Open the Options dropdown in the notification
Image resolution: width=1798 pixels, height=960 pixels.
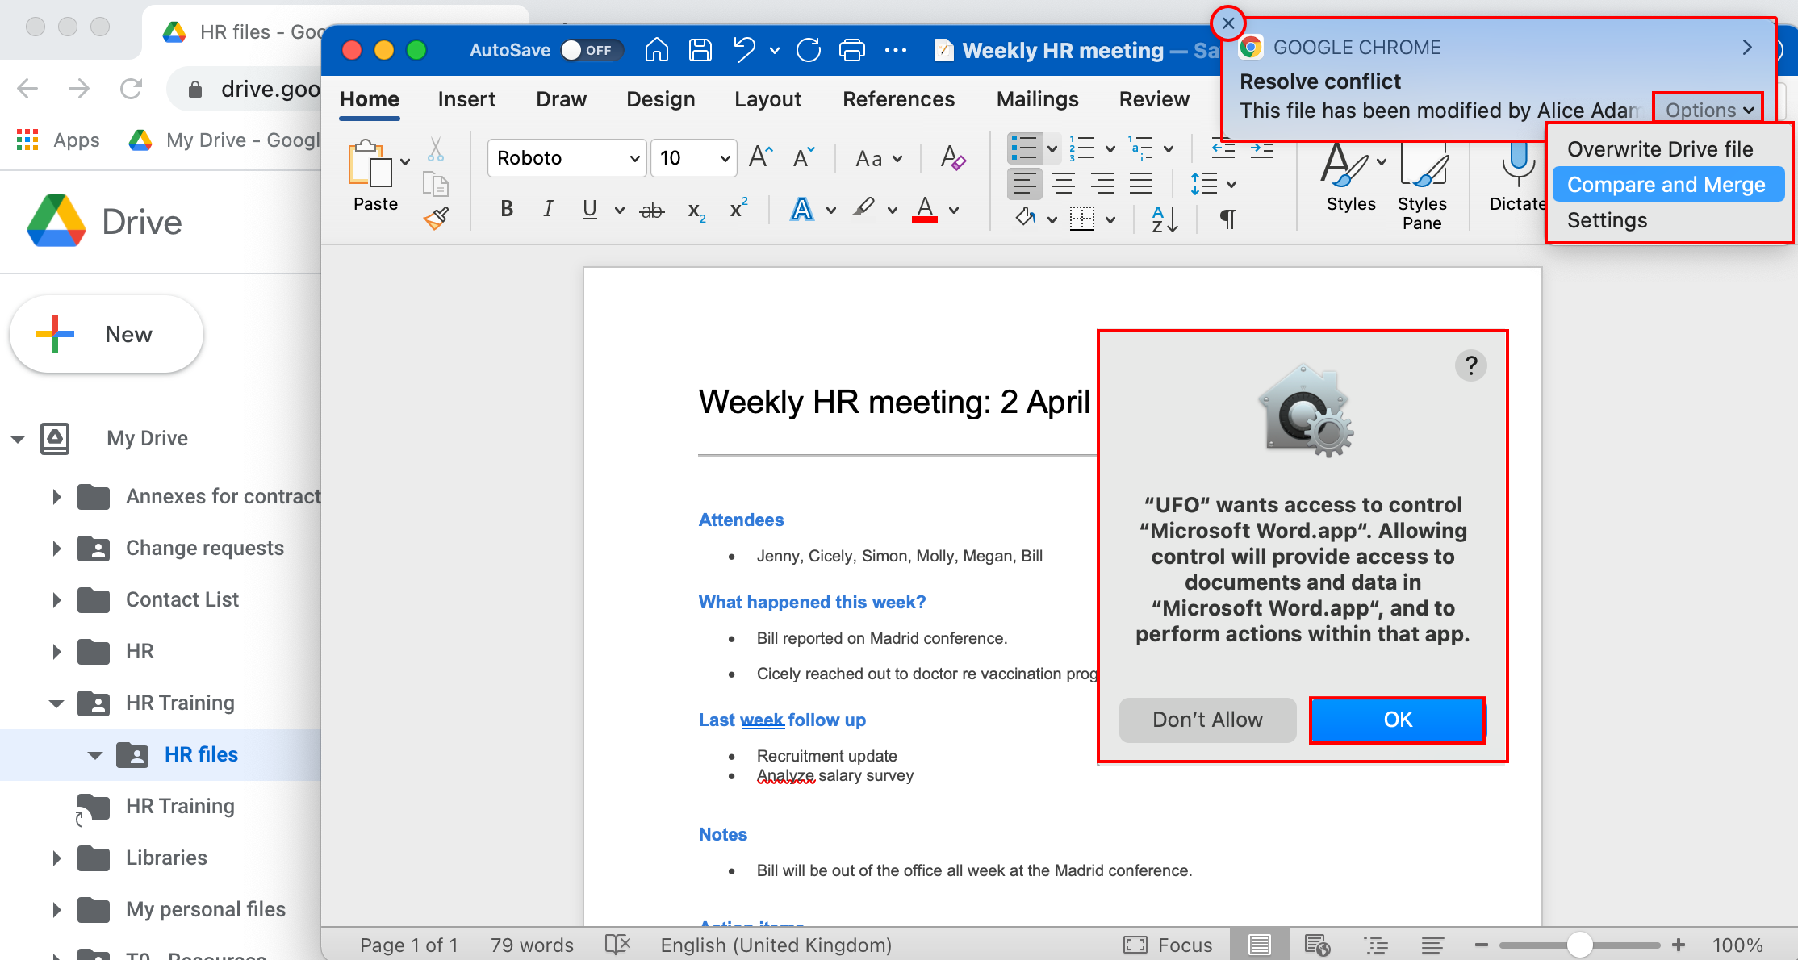click(x=1708, y=110)
